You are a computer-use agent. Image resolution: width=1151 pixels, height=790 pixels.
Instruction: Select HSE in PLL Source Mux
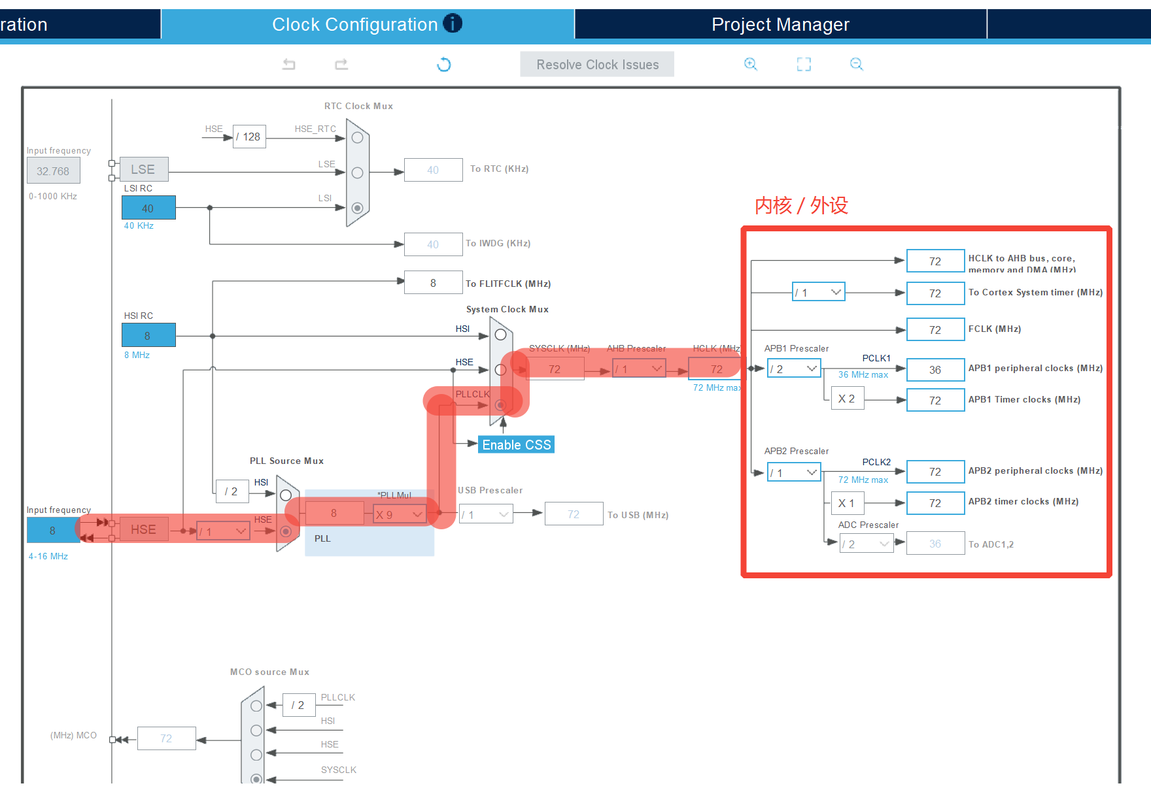pyautogui.click(x=286, y=531)
